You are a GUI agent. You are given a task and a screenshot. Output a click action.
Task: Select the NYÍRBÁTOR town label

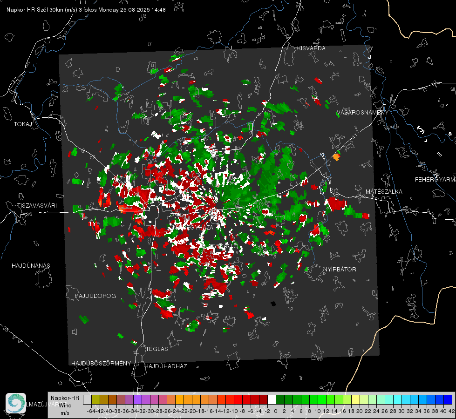click(x=340, y=269)
